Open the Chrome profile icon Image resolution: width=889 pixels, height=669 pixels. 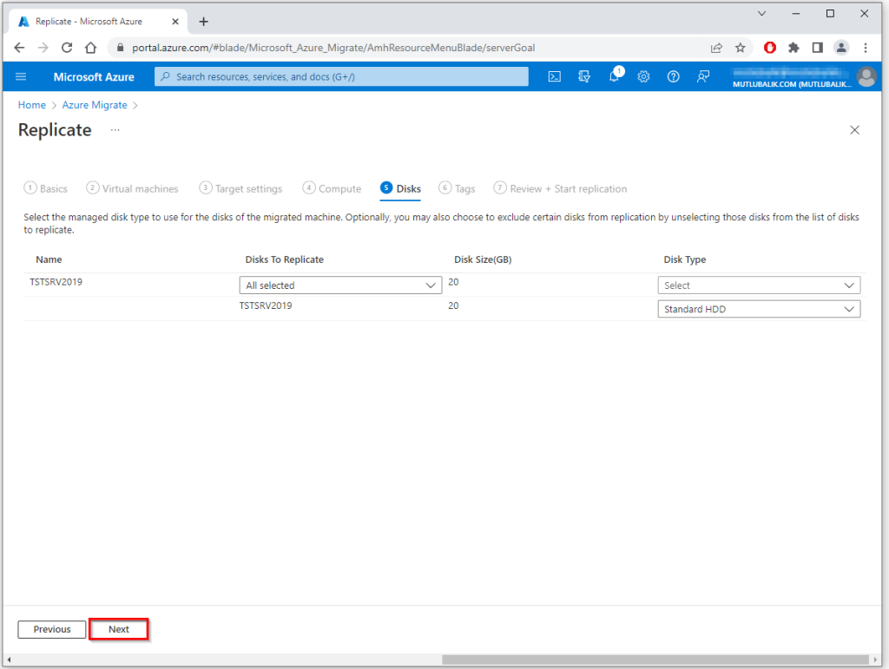841,48
